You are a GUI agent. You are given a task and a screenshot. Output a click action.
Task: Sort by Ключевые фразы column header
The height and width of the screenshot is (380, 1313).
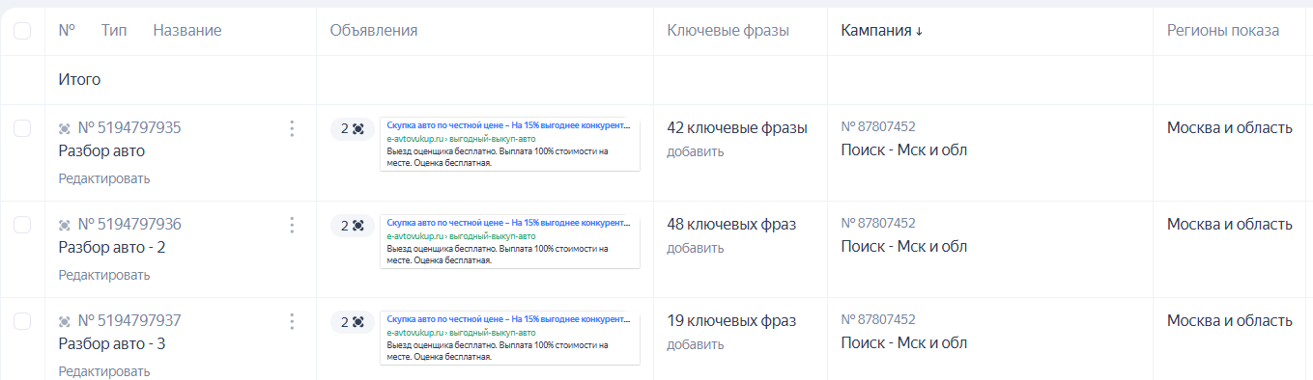(x=728, y=31)
